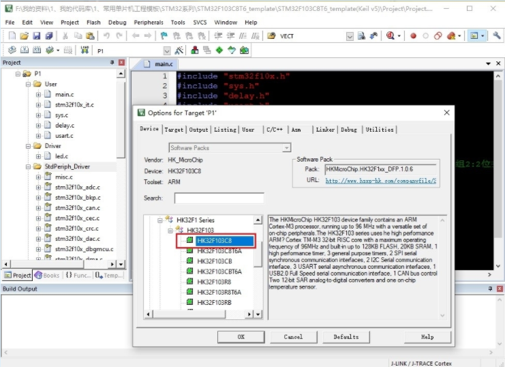
Task: Open a file with the Open toolbar icon
Action: point(25,35)
